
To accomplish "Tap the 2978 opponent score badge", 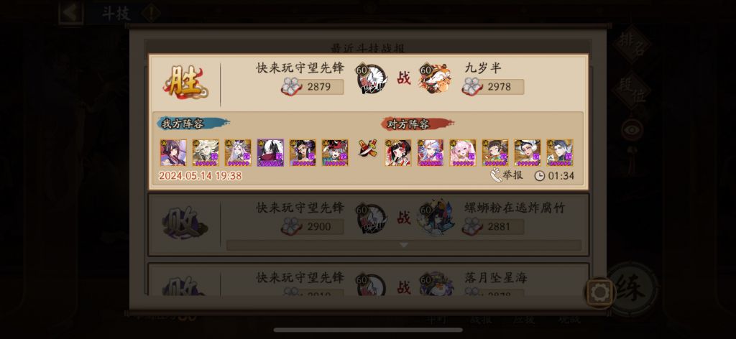I will coord(493,87).
